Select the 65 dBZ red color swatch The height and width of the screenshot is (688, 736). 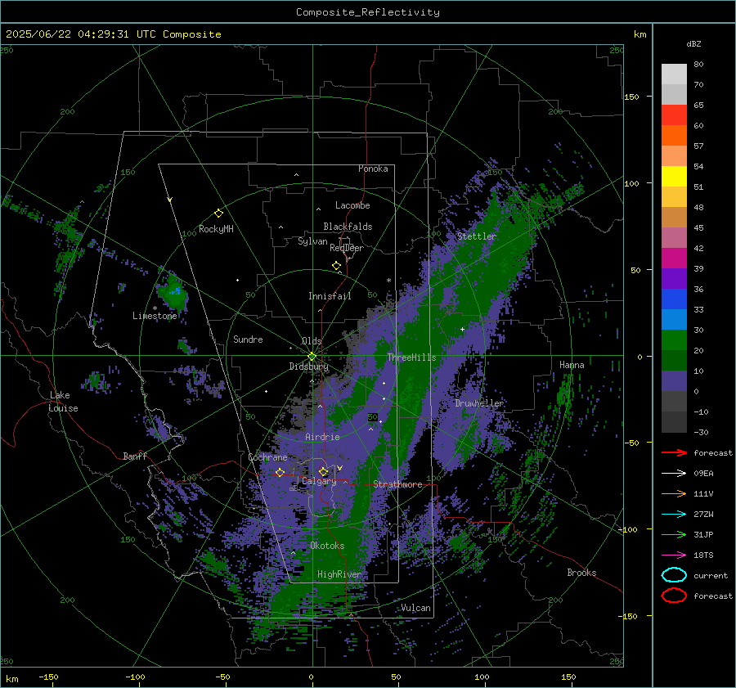tap(674, 115)
